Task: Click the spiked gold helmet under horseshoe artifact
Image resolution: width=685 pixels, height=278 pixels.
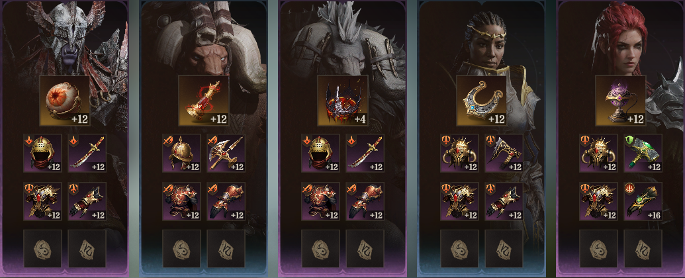Action: point(459,153)
